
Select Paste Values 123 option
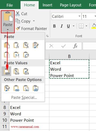[6, 71]
